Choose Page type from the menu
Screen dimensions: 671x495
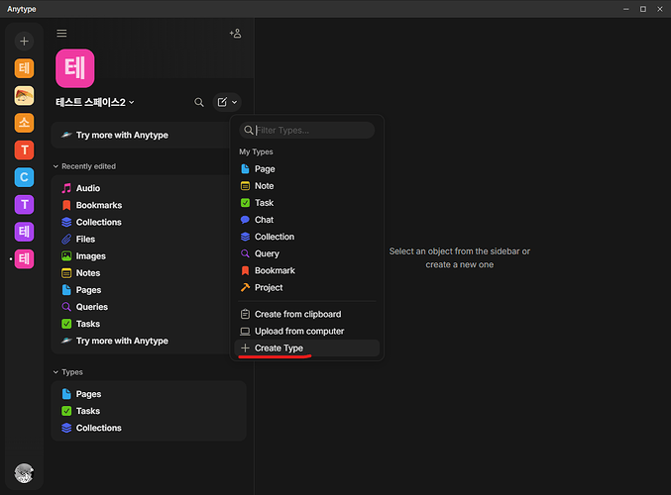307,169
